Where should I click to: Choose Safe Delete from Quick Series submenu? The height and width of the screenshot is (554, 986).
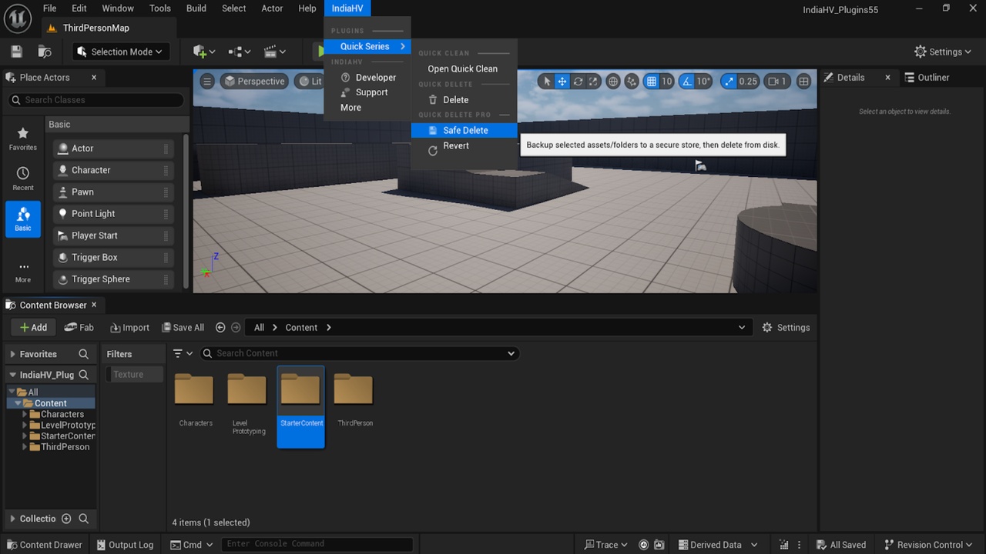click(x=464, y=130)
